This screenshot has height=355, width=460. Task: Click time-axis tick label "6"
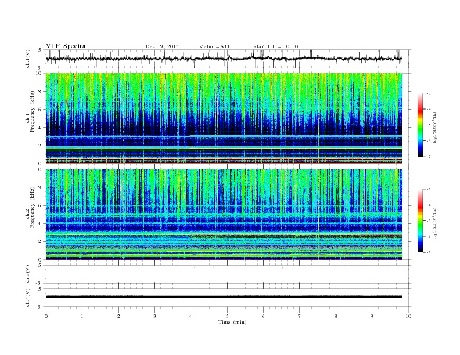(x=263, y=316)
